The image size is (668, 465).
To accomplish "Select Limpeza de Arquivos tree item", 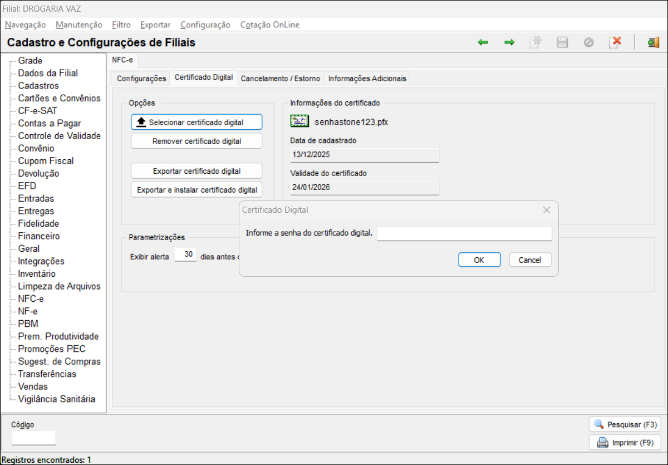I will (x=59, y=286).
